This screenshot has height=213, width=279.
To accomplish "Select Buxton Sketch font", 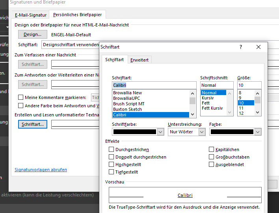I will (151, 109).
